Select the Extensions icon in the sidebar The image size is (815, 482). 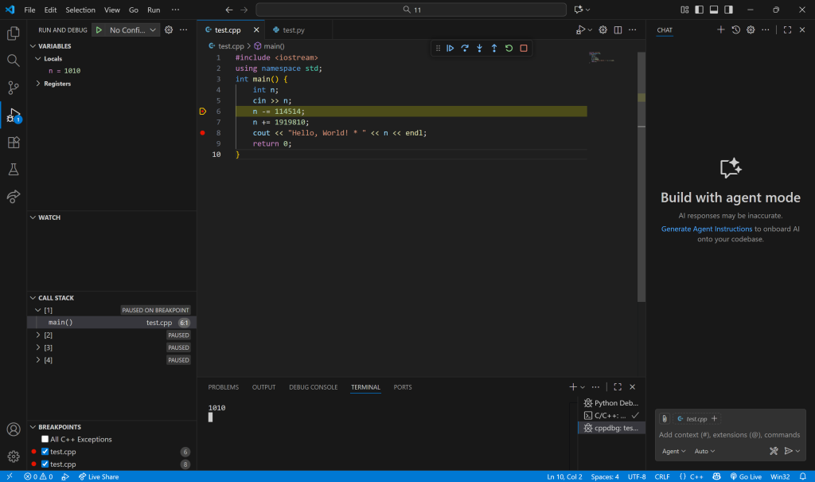(x=14, y=141)
